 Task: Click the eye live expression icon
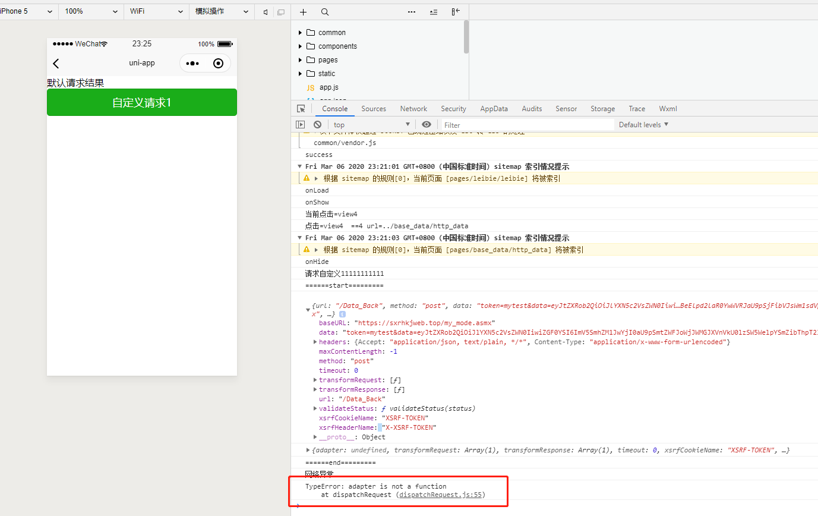[426, 125]
